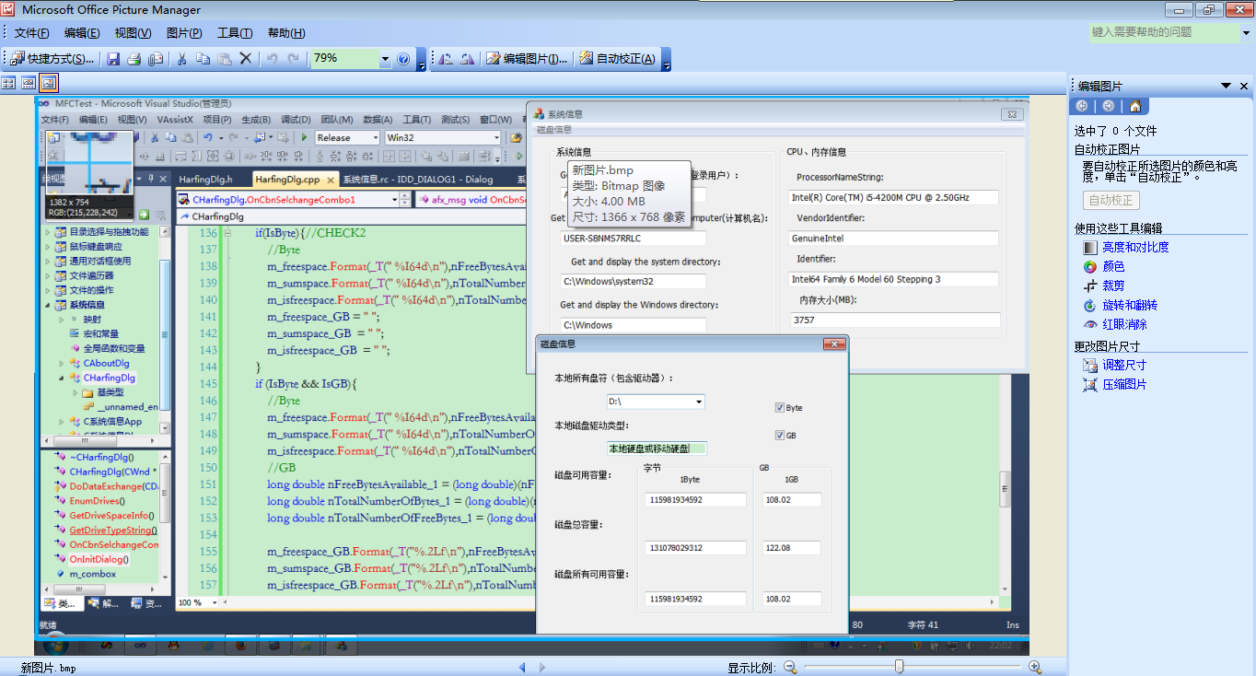Print the picture using the printer icon
Viewport: 1256px width, 676px height.
(134, 59)
